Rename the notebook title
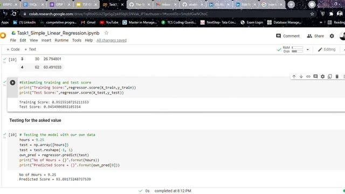This screenshot has height=194, width=345. click(58, 33)
